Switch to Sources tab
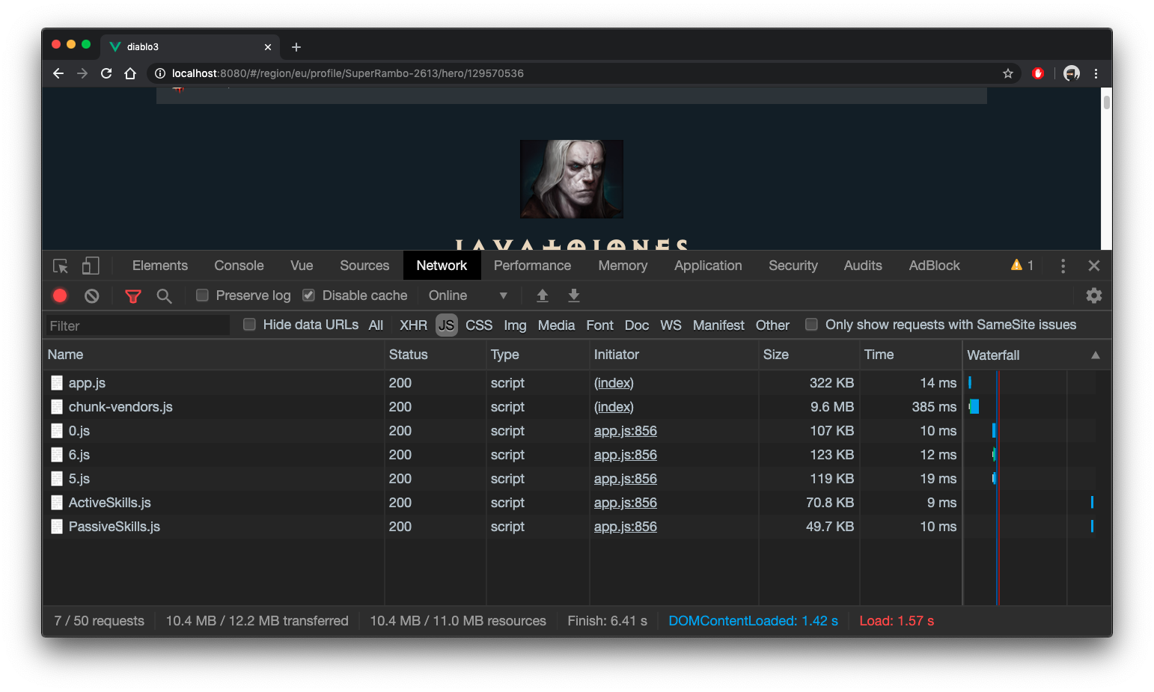The width and height of the screenshot is (1154, 692). pyautogui.click(x=364, y=266)
